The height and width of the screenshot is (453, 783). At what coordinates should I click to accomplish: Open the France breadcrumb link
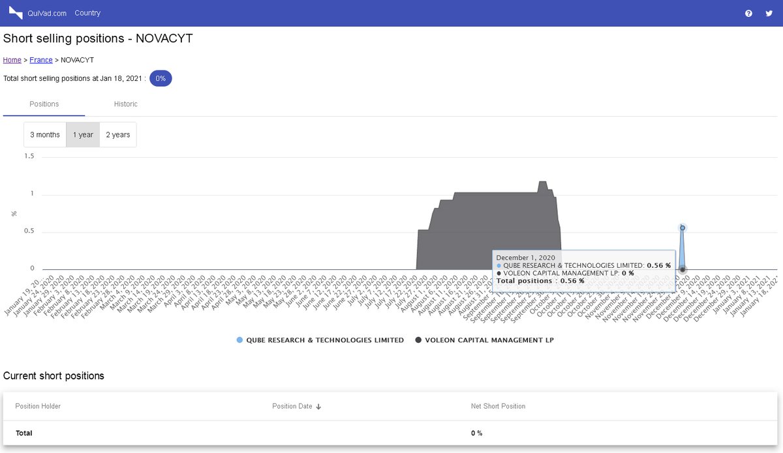[40, 59]
